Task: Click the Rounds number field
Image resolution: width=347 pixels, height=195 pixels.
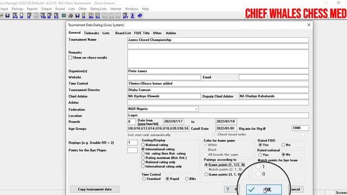Action: (x=131, y=121)
